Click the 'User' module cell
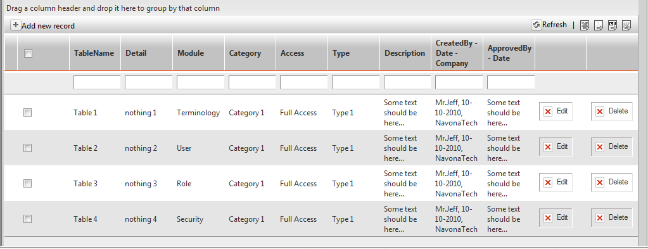This screenshot has height=249, width=648. (x=184, y=148)
